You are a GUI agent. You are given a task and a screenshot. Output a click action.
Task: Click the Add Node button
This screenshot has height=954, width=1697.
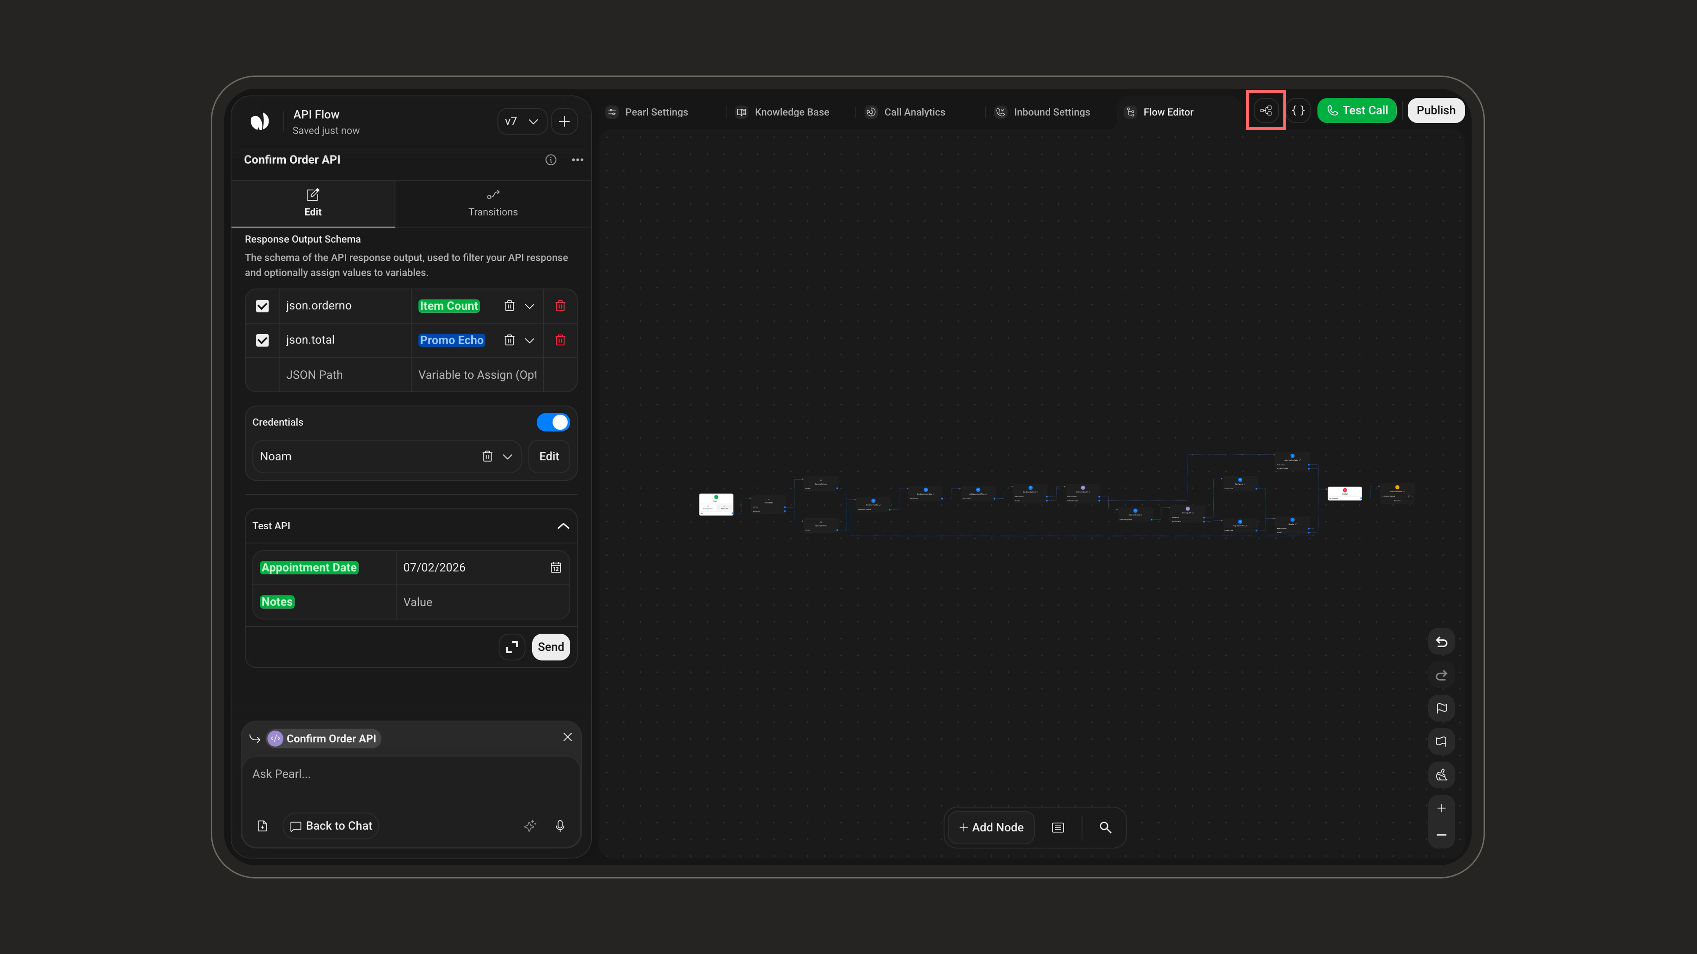click(991, 827)
